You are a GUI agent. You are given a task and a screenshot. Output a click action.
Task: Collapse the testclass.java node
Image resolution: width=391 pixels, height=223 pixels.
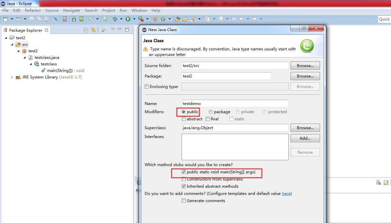pos(25,58)
